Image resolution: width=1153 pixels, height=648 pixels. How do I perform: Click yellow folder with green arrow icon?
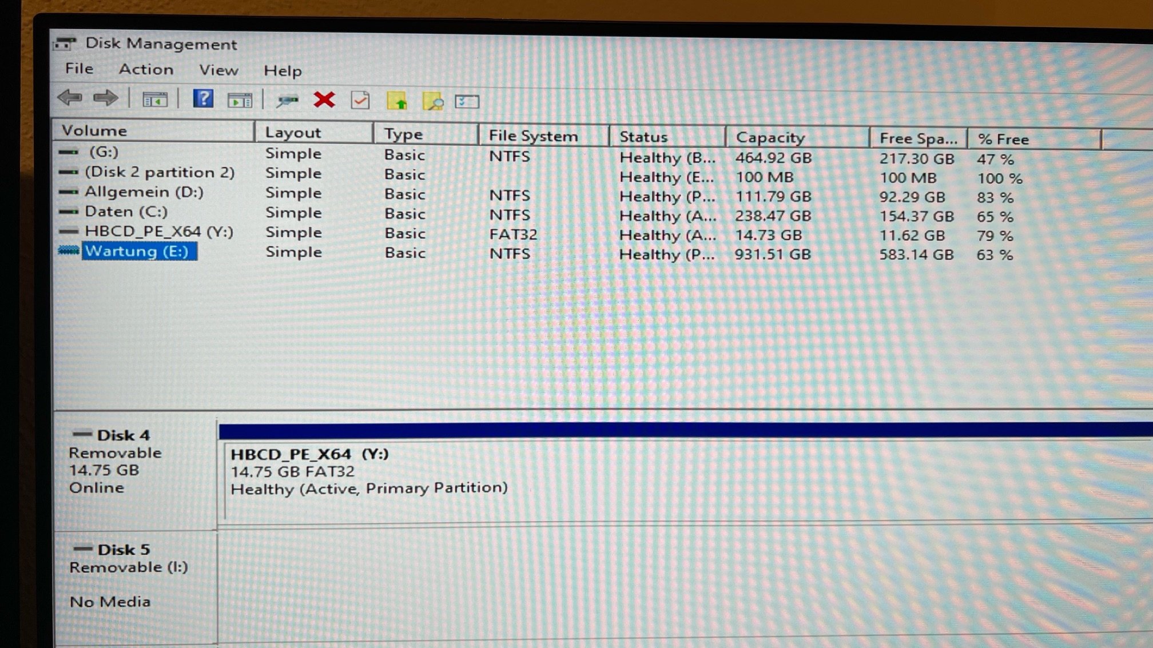397,101
